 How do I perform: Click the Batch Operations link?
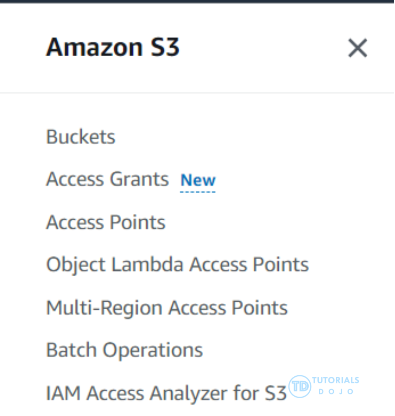pos(124,350)
